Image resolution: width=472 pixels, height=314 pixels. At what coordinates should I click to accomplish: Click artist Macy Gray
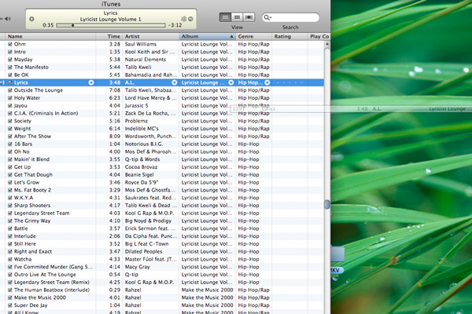coord(137,267)
